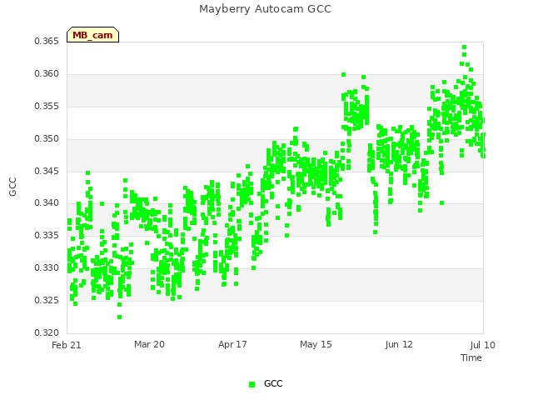The height and width of the screenshot is (400, 533).
Task: Click the 0.355 y-axis value
Action: (47, 107)
